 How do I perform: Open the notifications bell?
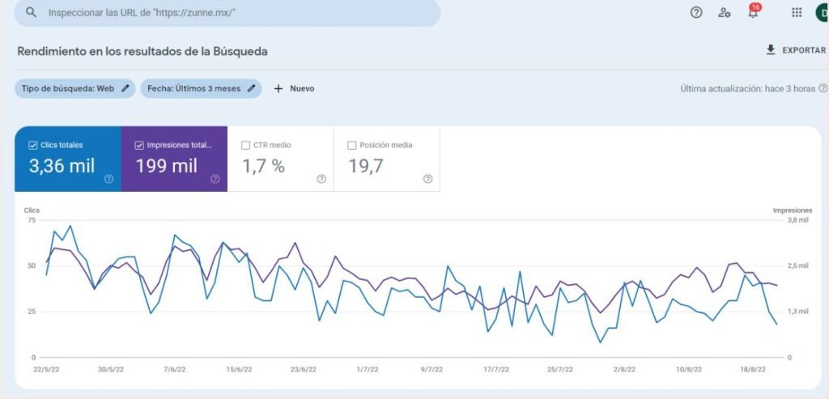tap(753, 12)
